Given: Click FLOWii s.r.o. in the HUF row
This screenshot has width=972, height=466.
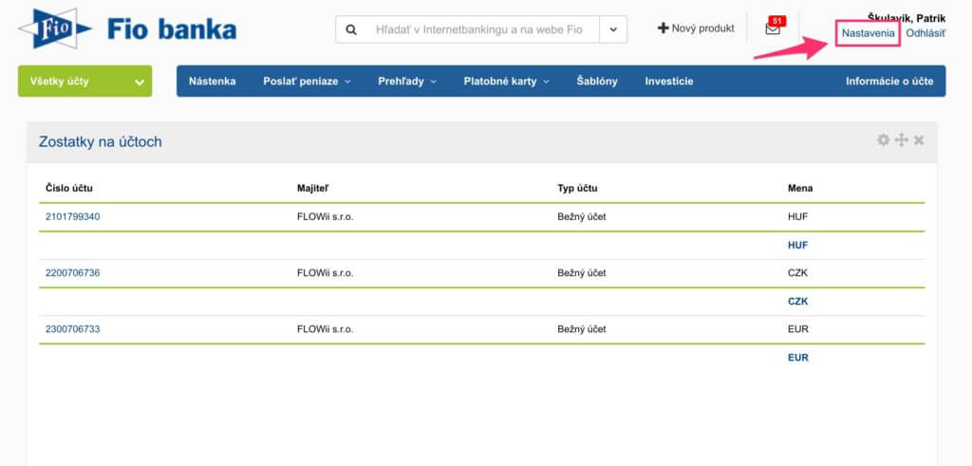Looking at the screenshot, I should (325, 217).
